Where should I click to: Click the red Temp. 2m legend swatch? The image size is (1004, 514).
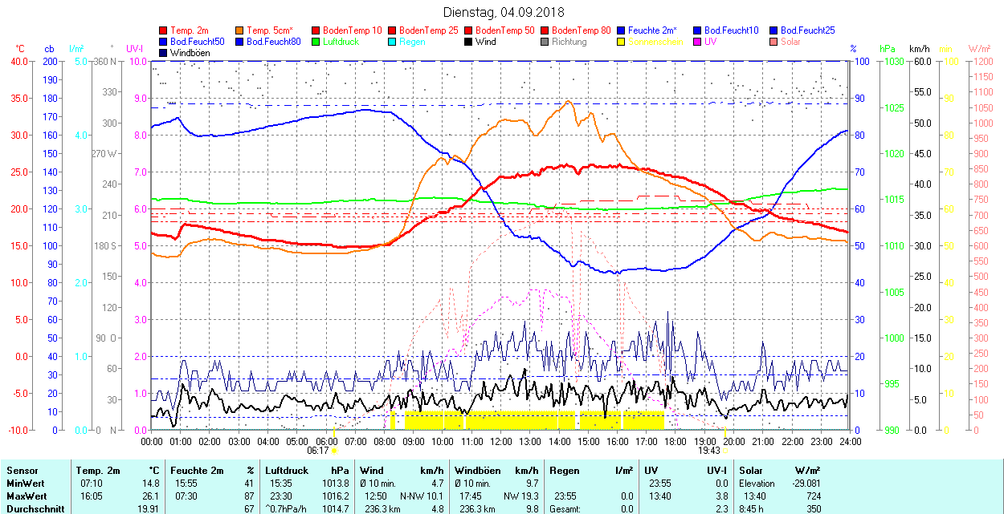pyautogui.click(x=164, y=30)
